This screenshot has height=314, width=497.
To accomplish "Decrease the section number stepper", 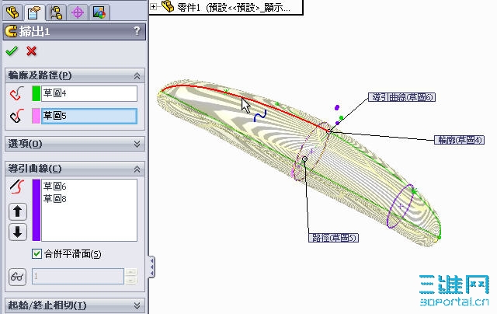I will coord(130,281).
